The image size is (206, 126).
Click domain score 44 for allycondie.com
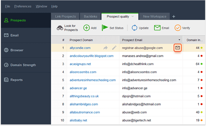pyautogui.click(x=197, y=48)
